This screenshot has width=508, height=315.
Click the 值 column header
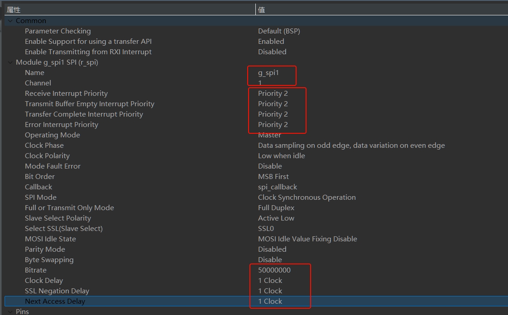coord(261,9)
